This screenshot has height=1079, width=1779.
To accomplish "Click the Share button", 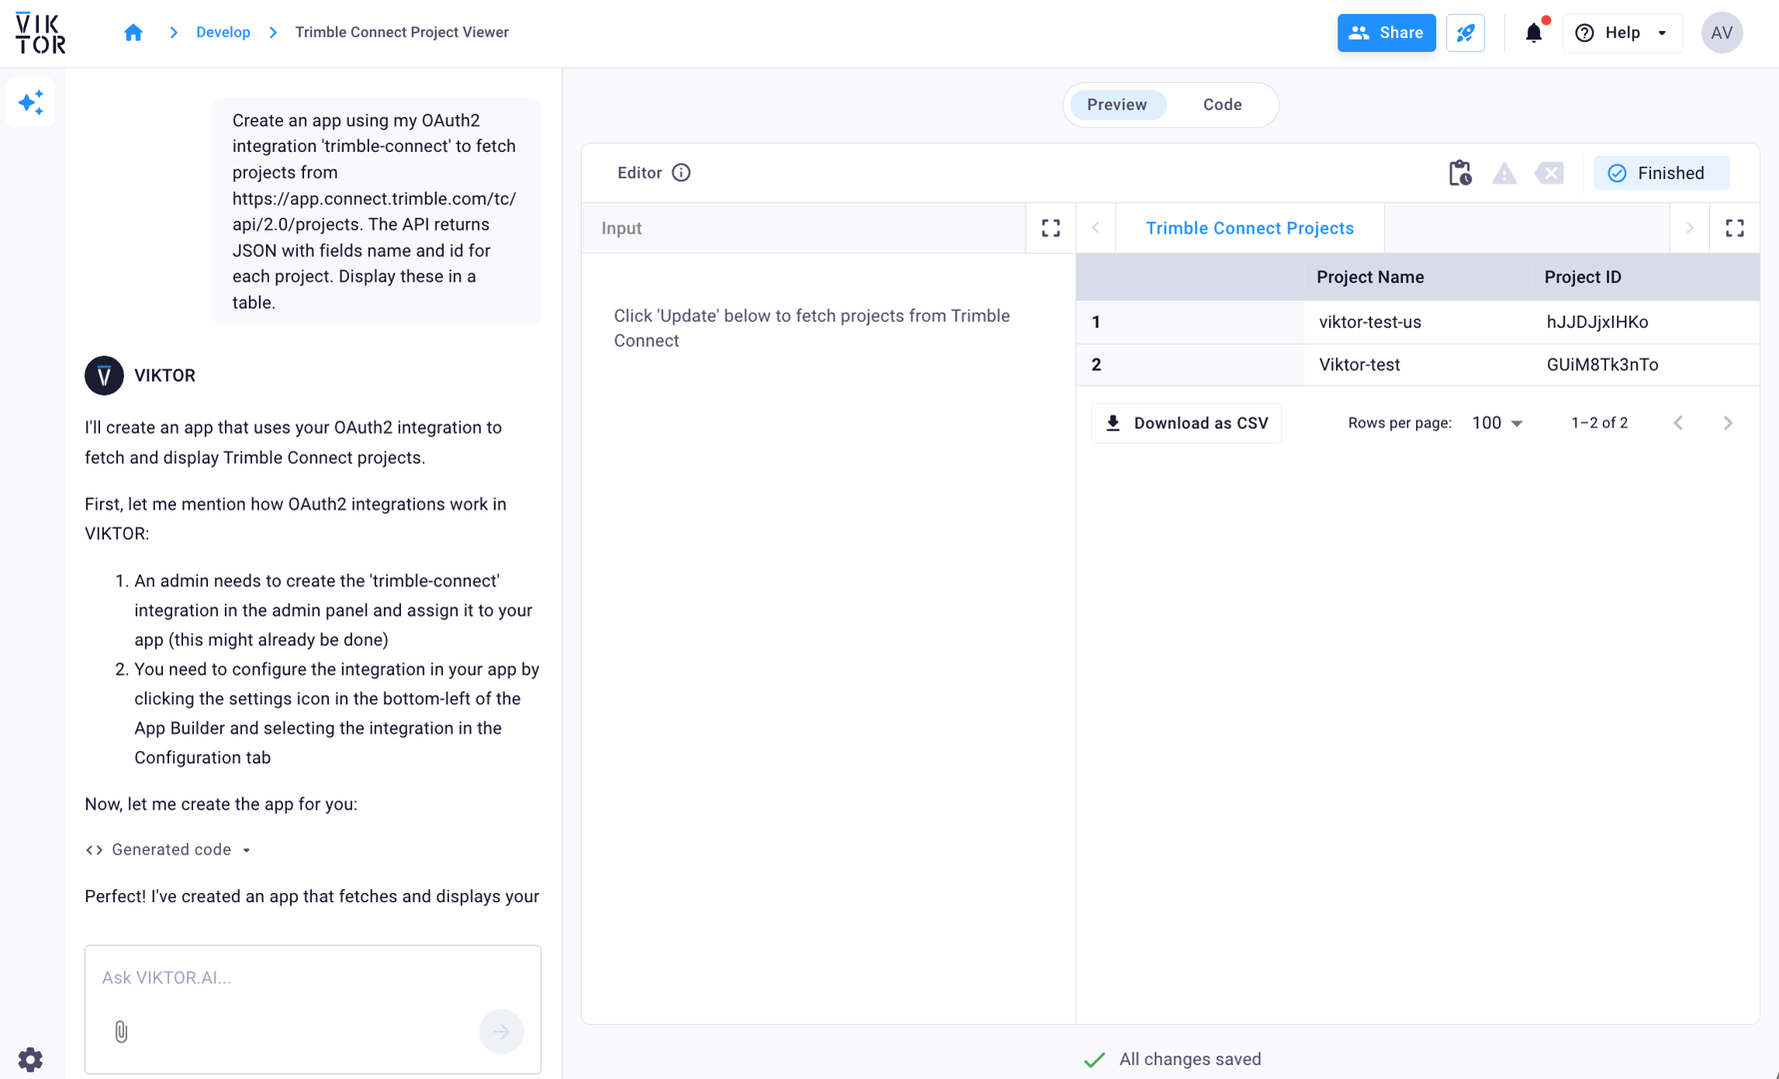I will [x=1386, y=32].
